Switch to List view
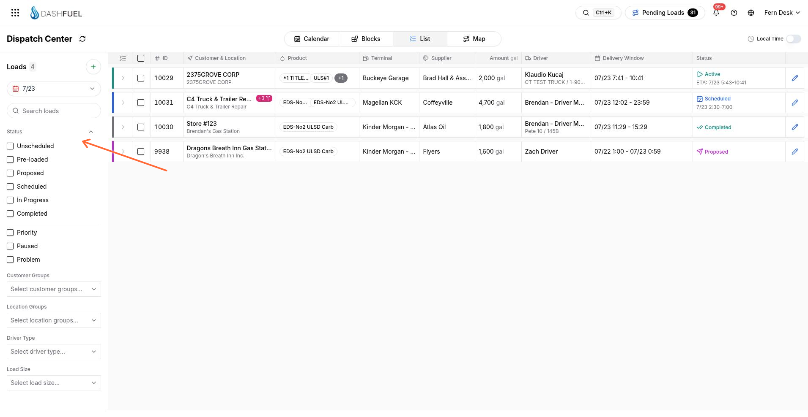This screenshot has height=417, width=808. [420, 39]
